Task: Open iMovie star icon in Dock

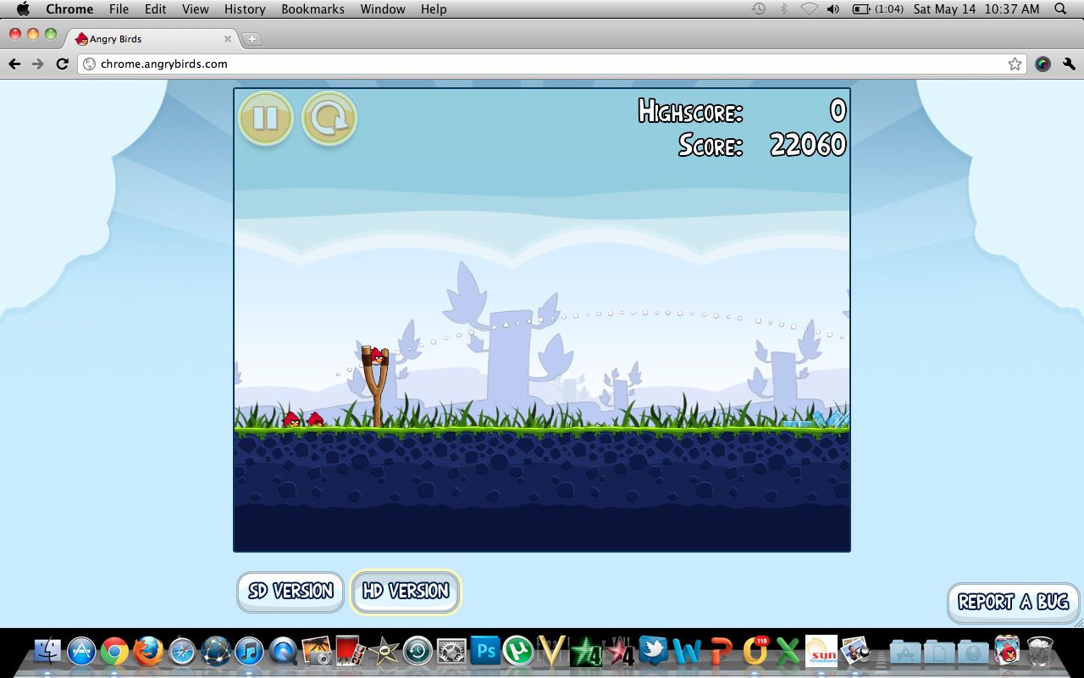Action: [384, 651]
